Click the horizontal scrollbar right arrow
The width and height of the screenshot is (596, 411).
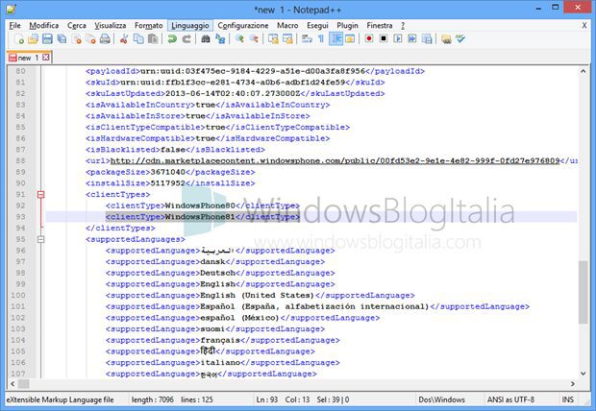tap(572, 384)
